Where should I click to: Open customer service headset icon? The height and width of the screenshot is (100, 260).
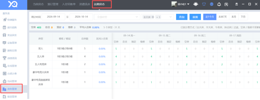(196, 4)
